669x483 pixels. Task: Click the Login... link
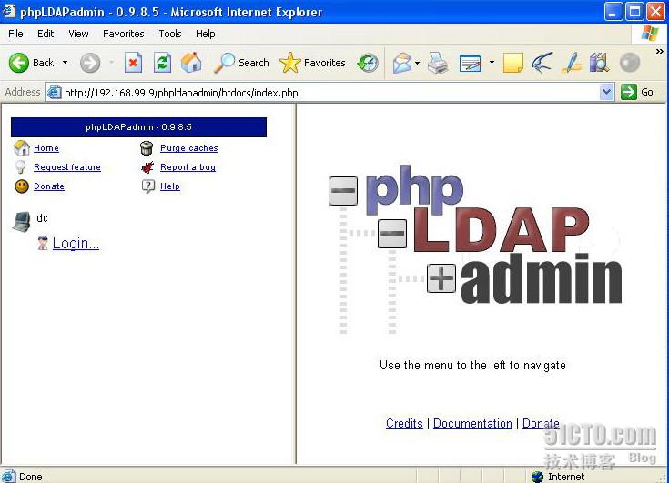(x=76, y=243)
